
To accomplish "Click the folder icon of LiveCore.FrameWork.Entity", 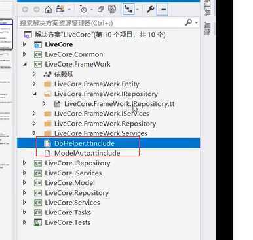I will click(47, 84).
